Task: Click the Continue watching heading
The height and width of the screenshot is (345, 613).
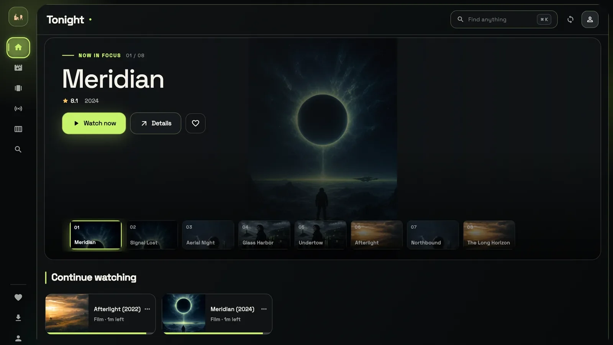Action: [94, 278]
